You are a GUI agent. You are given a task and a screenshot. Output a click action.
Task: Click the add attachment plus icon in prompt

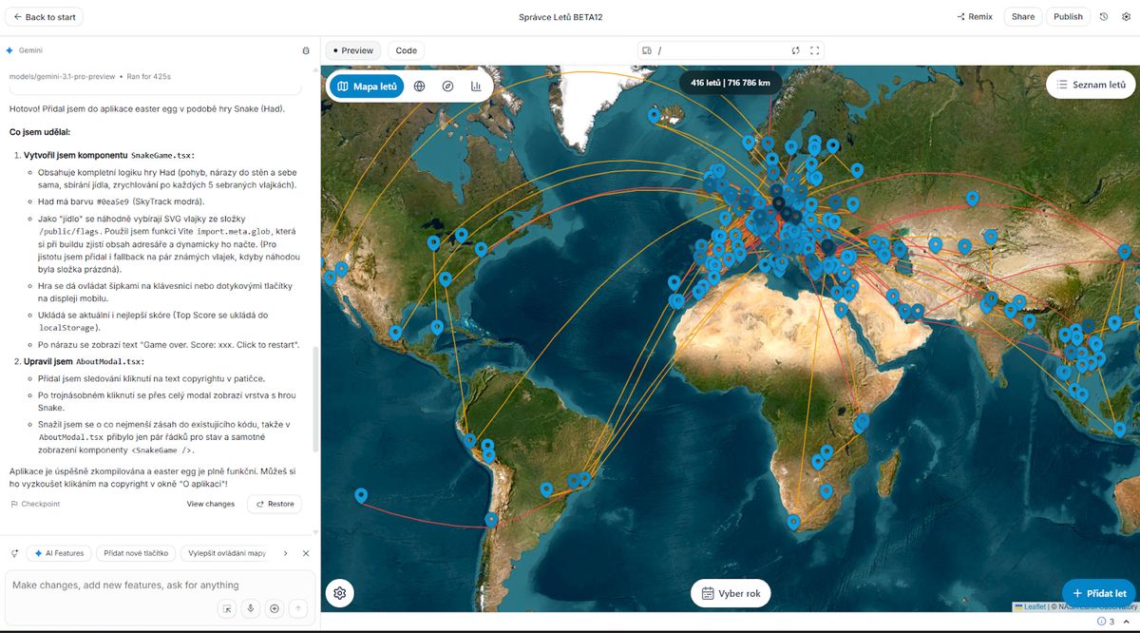(x=275, y=609)
